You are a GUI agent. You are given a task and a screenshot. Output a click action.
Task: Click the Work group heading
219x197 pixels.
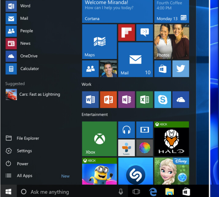[86, 84]
